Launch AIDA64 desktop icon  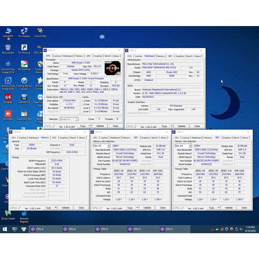tap(8, 99)
